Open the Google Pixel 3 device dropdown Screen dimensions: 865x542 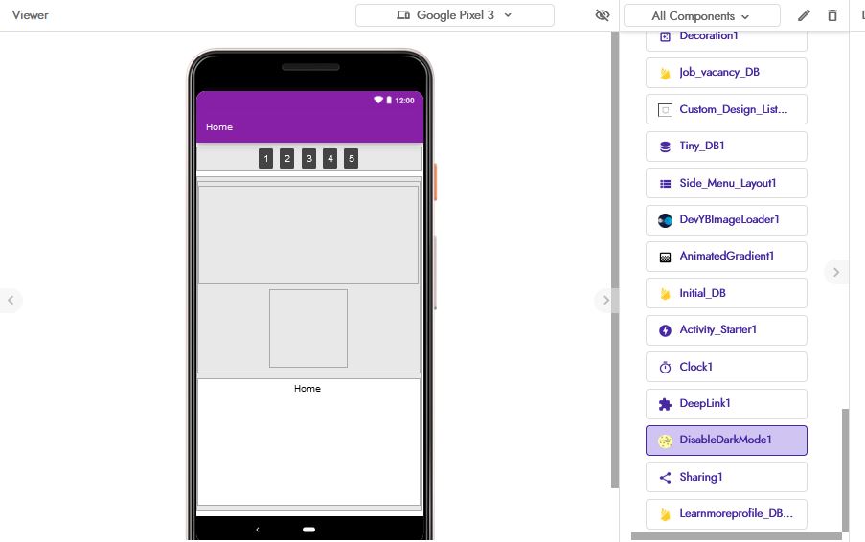pyautogui.click(x=455, y=15)
